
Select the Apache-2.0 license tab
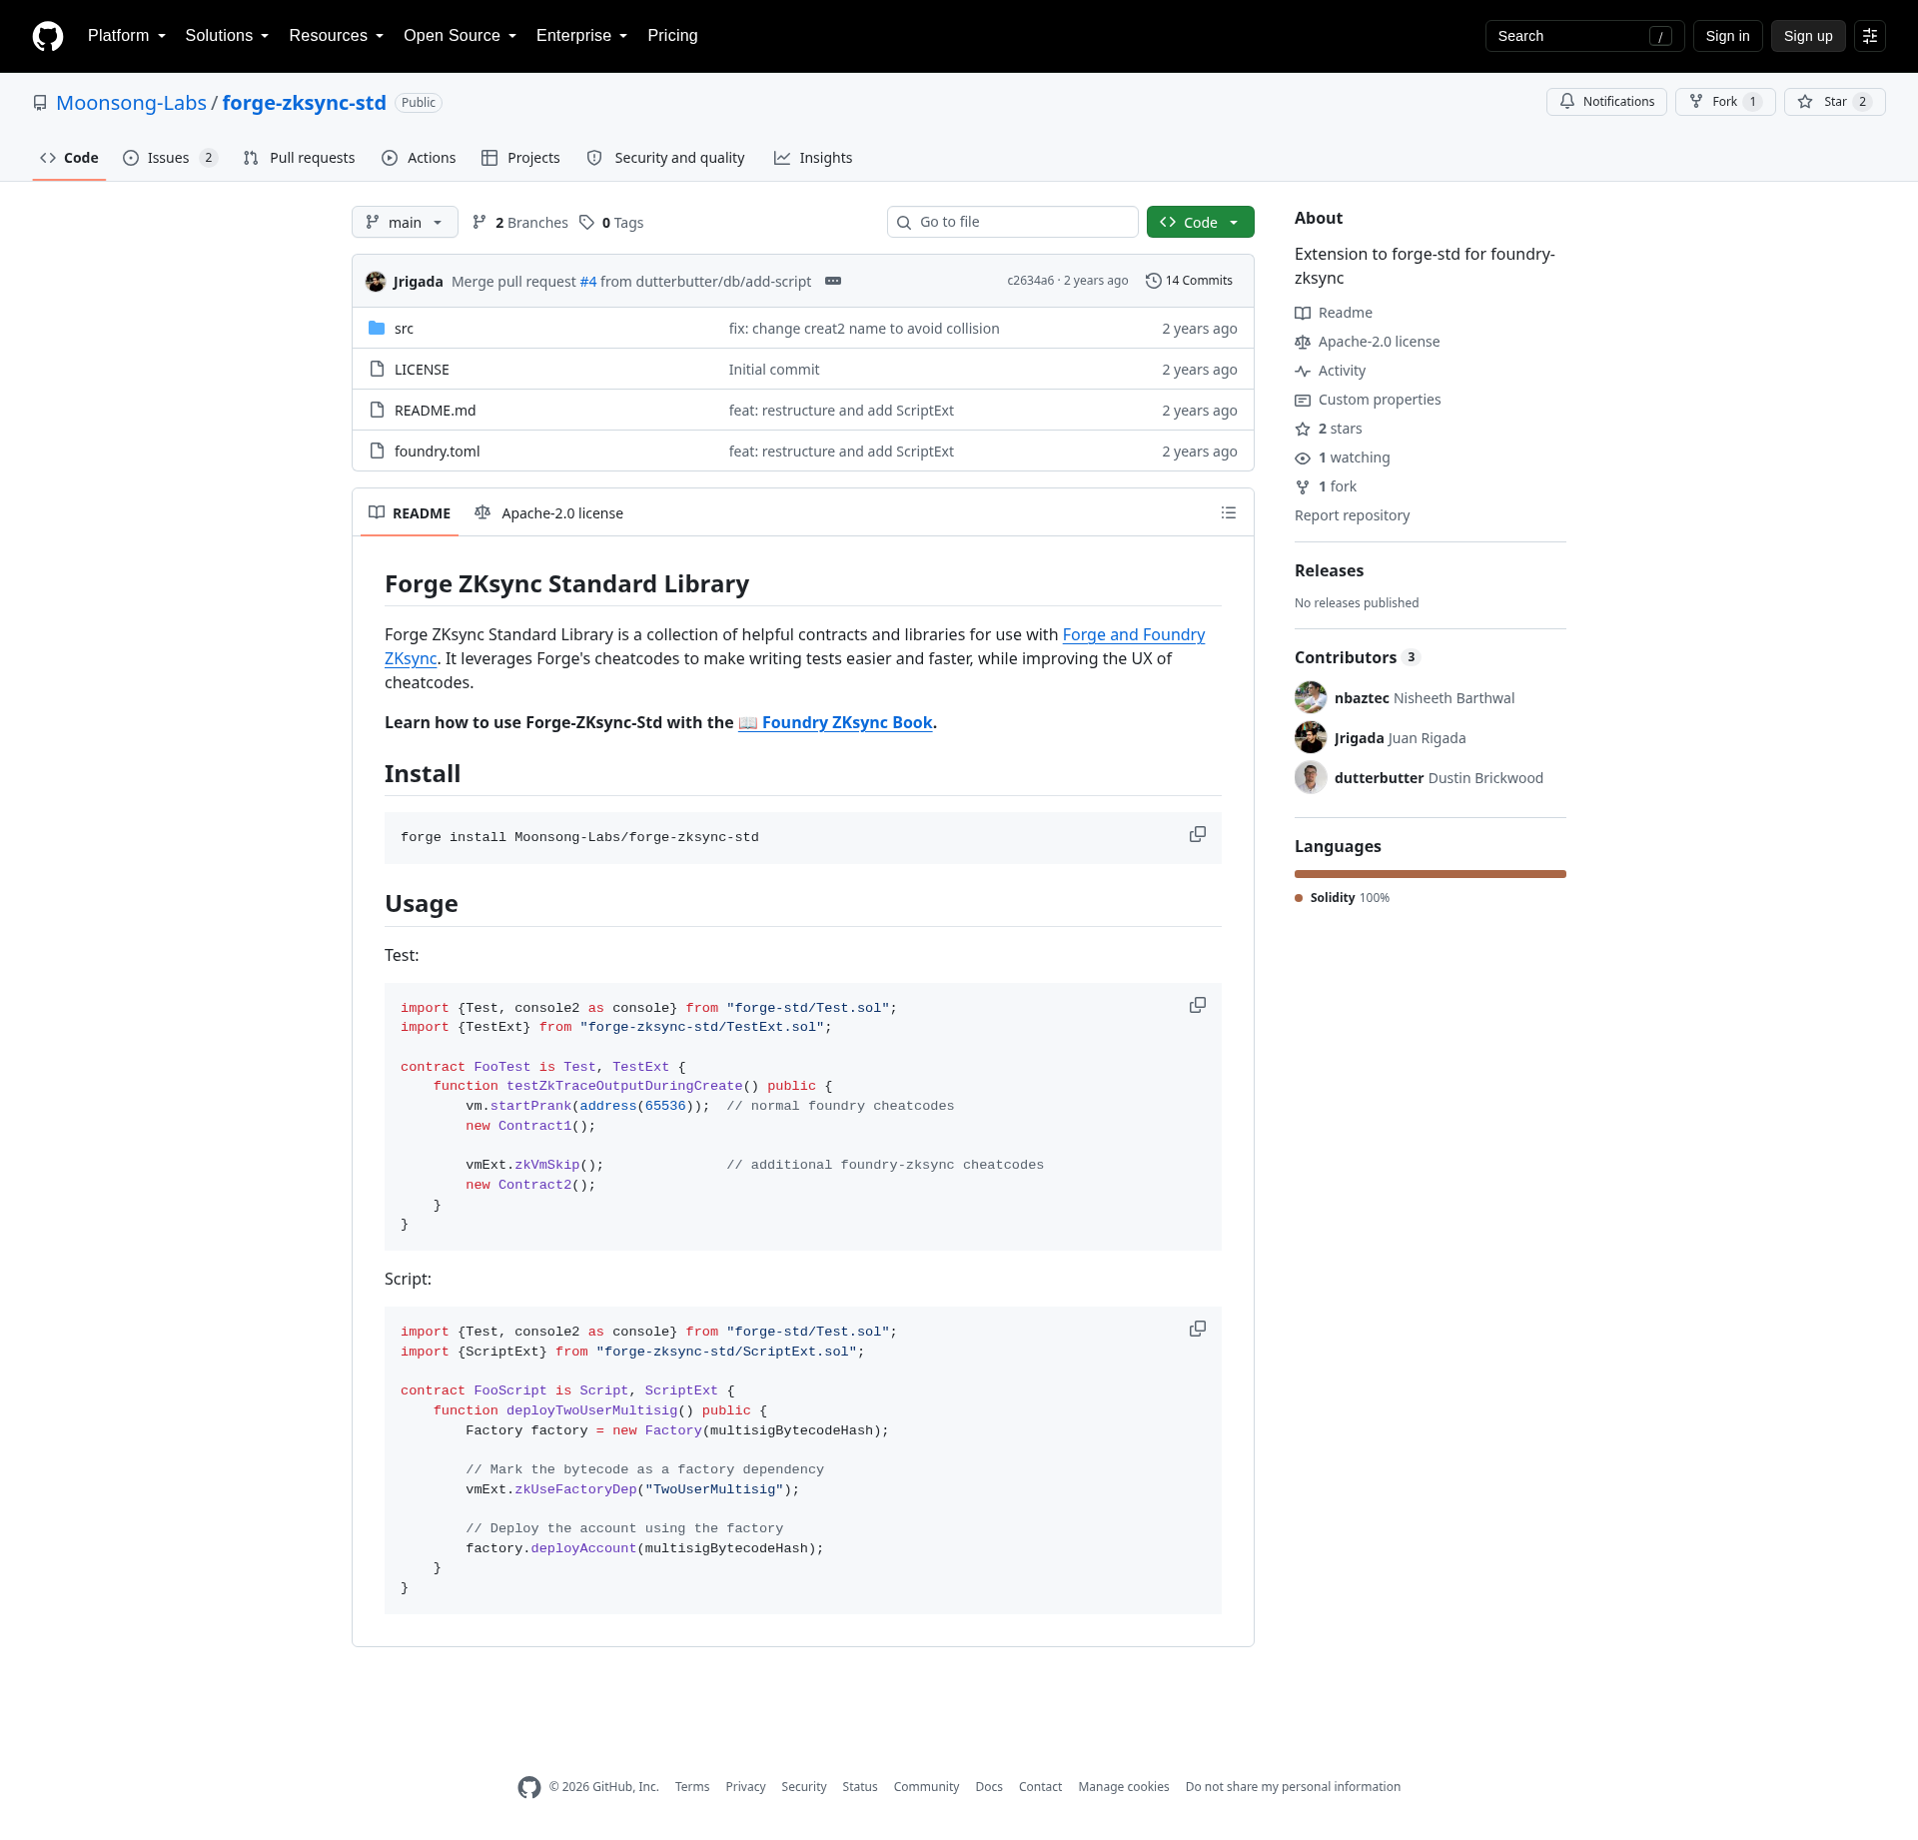pos(548,512)
